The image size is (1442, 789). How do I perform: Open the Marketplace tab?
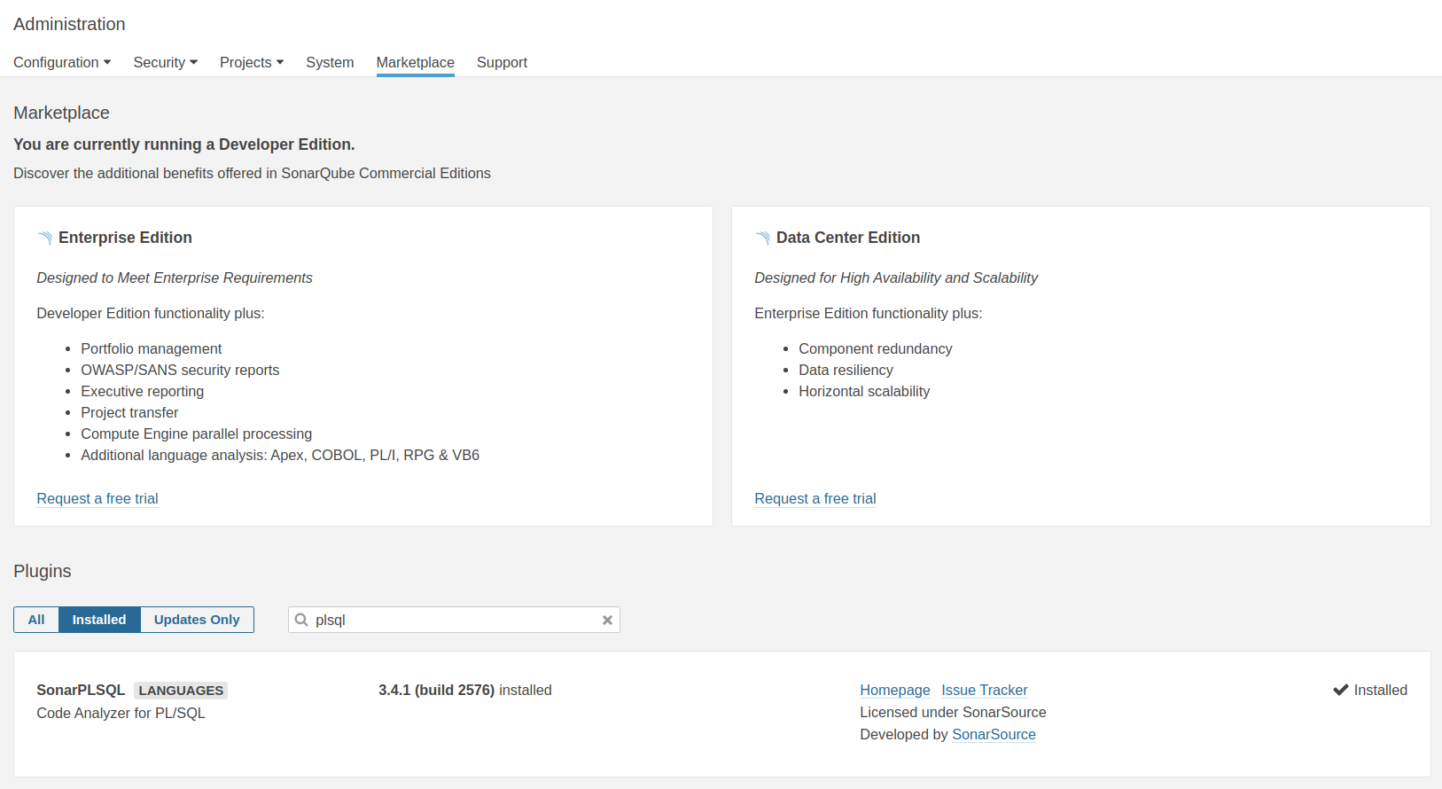click(415, 62)
